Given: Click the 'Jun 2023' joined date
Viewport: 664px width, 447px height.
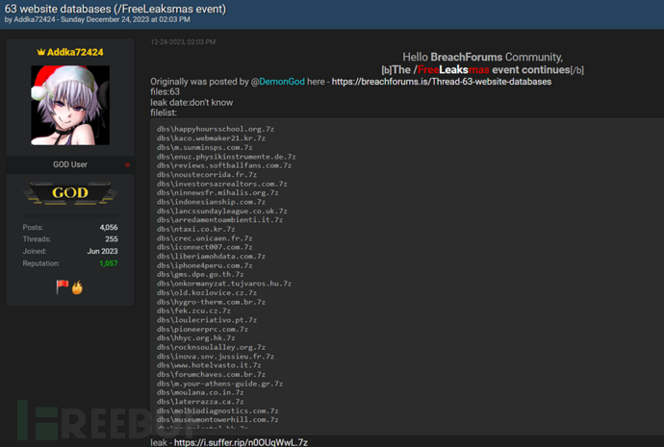Looking at the screenshot, I should coord(102,251).
